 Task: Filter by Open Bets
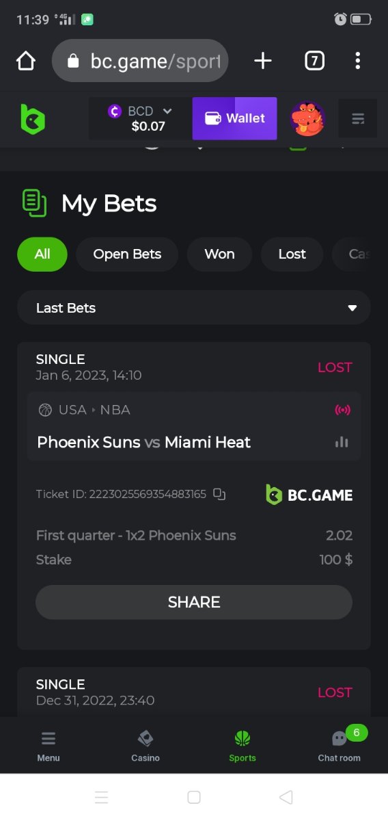click(x=127, y=254)
